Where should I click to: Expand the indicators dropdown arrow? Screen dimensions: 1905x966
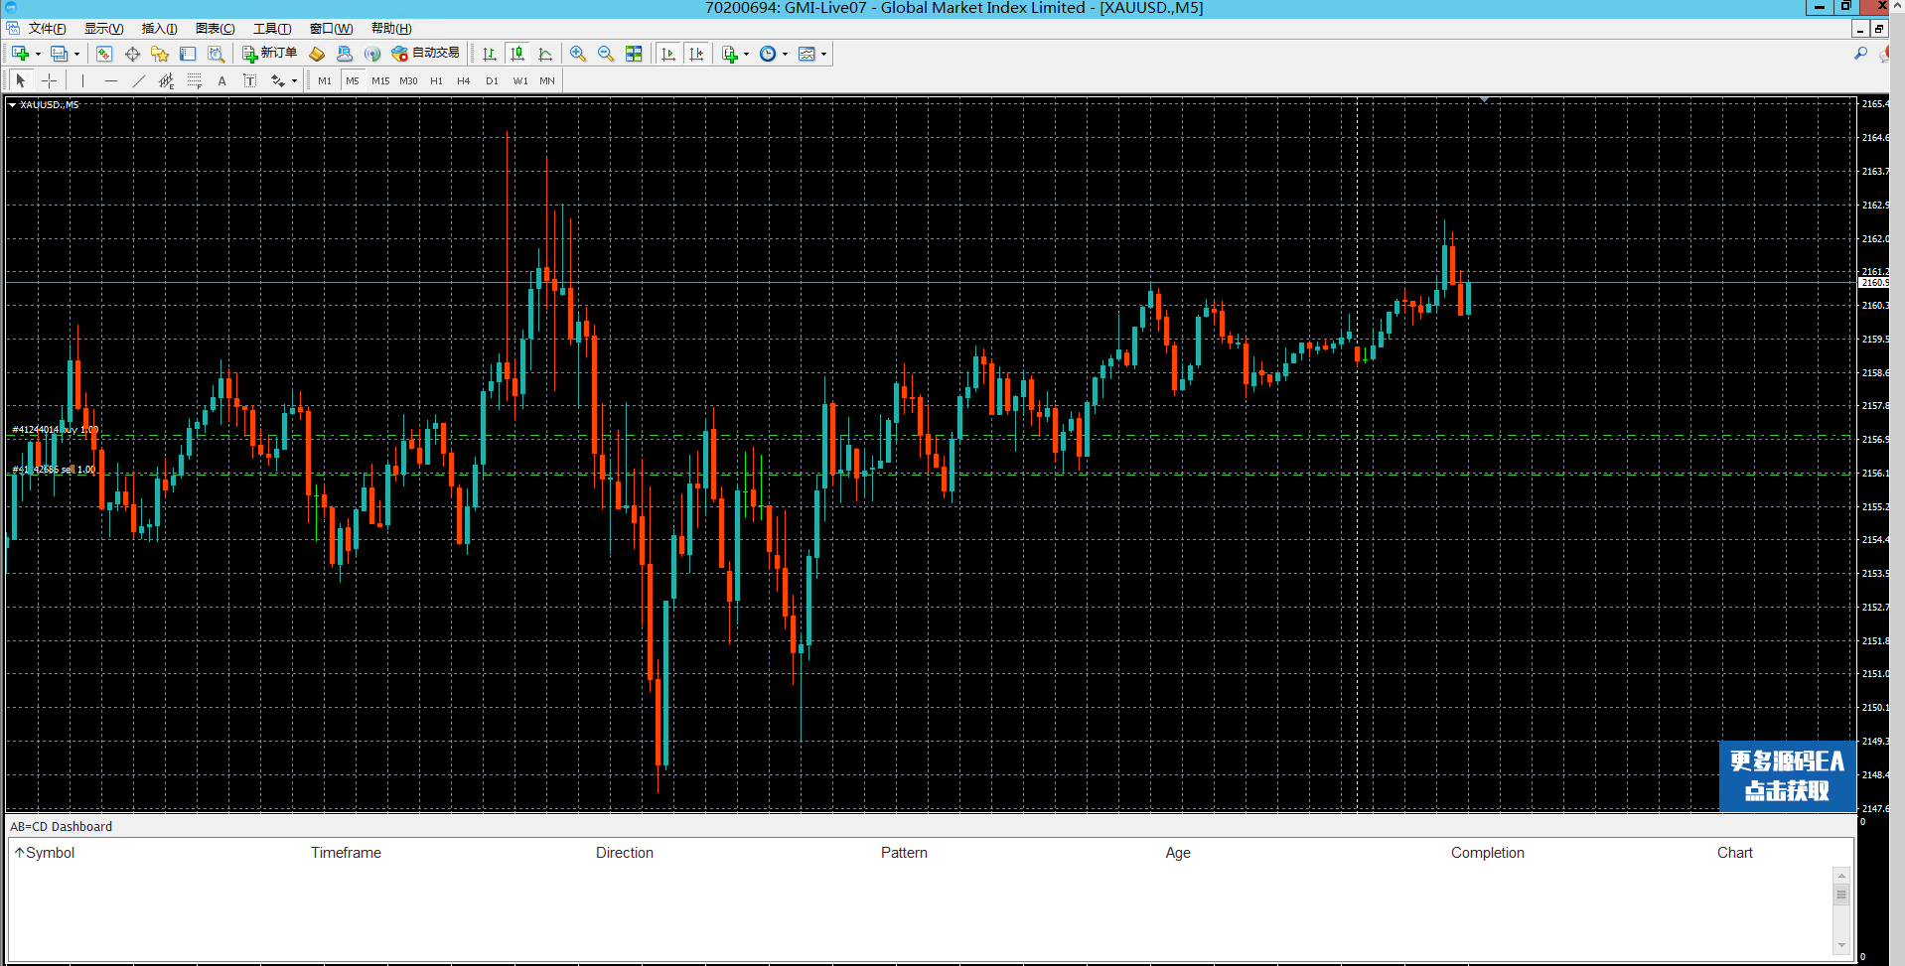pos(746,55)
